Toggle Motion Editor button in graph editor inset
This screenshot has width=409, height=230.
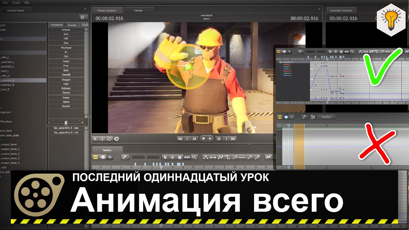[284, 51]
